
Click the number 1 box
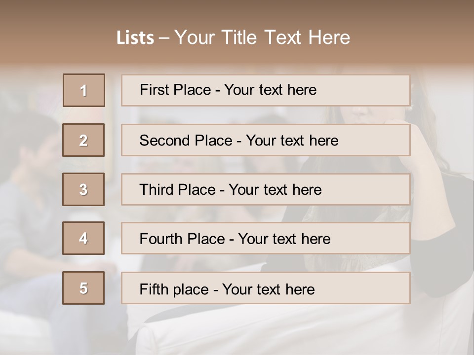[84, 90]
